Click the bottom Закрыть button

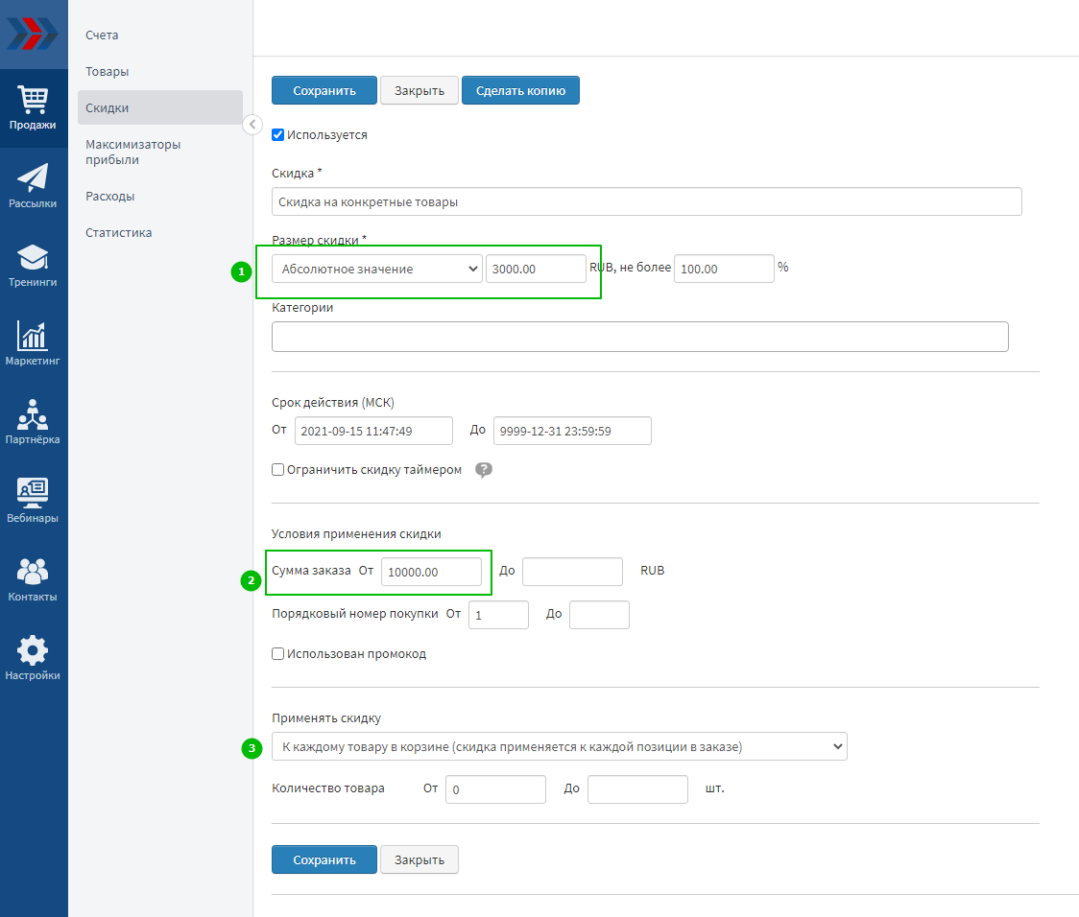tap(420, 860)
